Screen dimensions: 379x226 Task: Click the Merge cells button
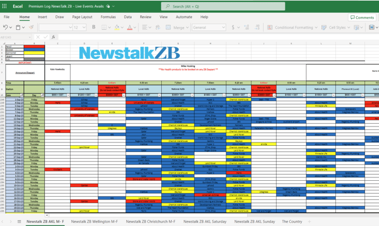coord(179,27)
